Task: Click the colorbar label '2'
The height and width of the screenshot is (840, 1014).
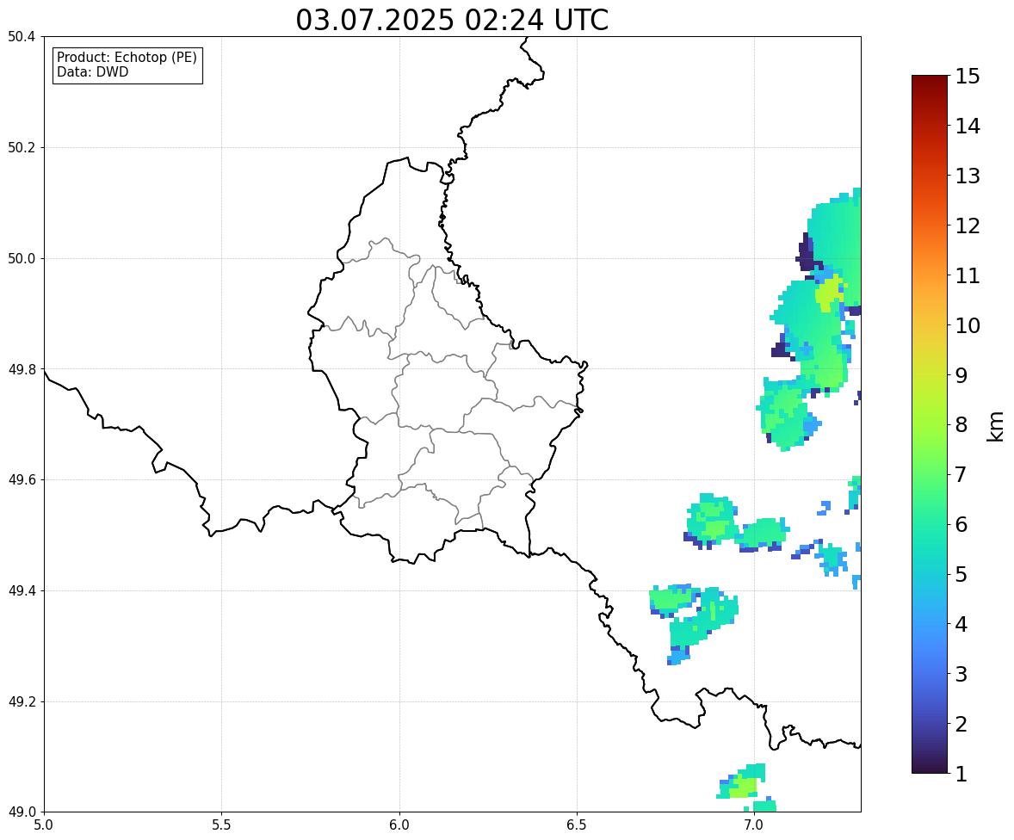Action: click(x=961, y=724)
